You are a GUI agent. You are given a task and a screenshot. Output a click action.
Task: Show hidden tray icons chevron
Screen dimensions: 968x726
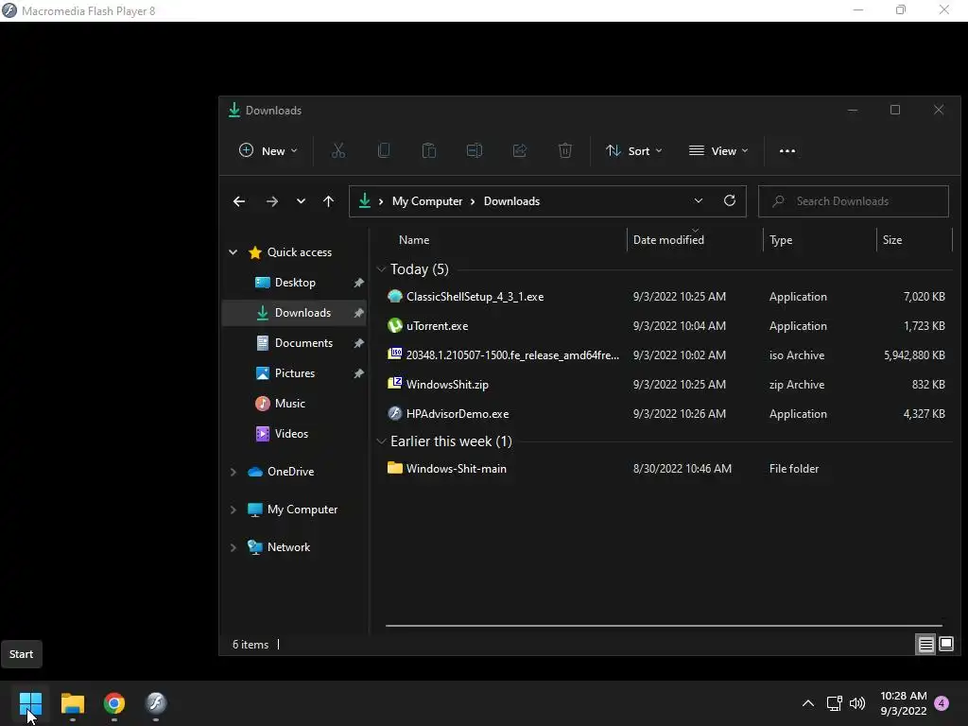coord(807,703)
